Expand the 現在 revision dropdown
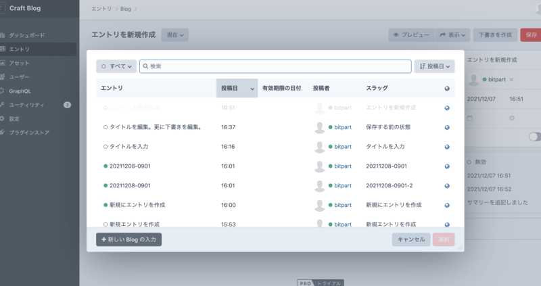The width and height of the screenshot is (541, 286). 174,34
